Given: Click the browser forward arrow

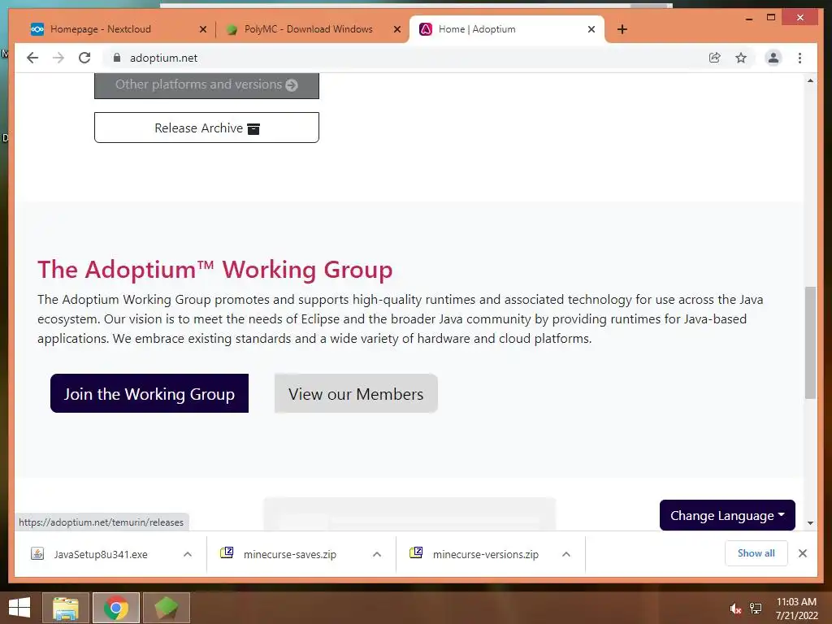Looking at the screenshot, I should pyautogui.click(x=58, y=58).
